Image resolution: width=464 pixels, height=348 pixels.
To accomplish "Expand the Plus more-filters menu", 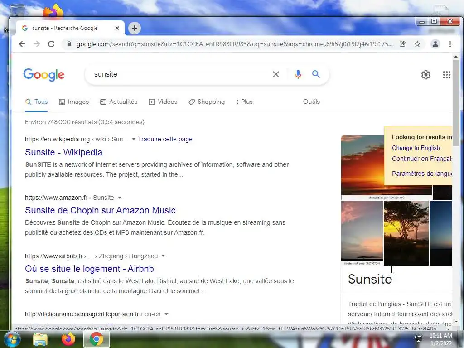I will tap(244, 102).
